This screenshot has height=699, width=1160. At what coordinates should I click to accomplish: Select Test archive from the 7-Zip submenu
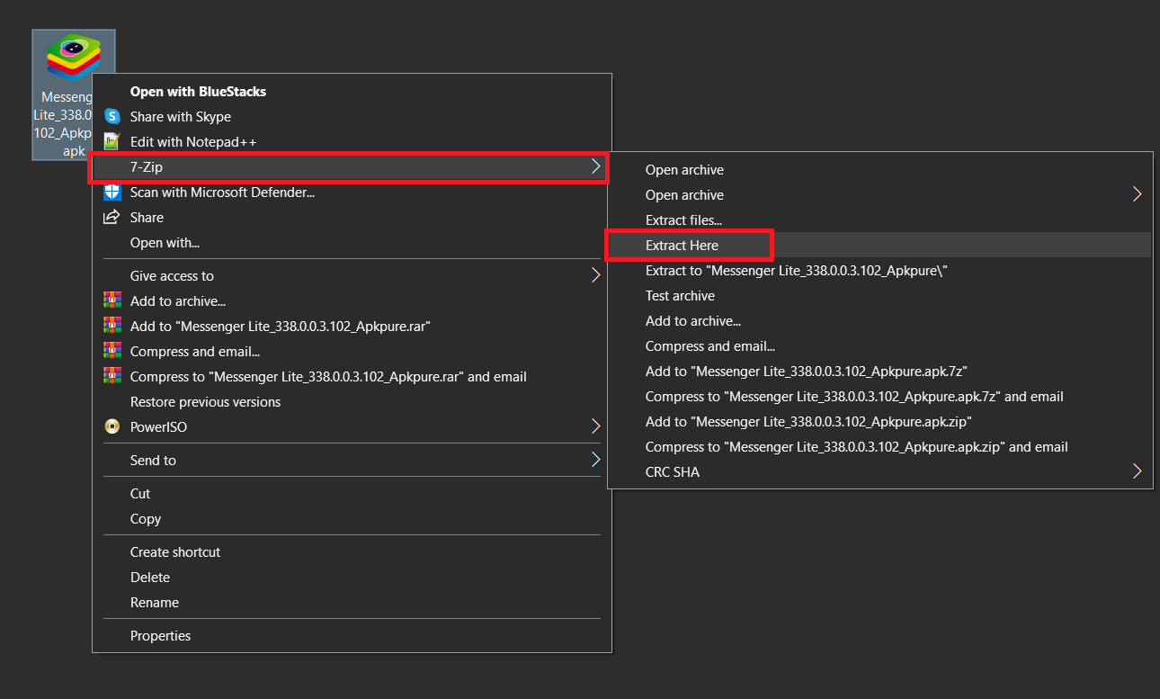tap(680, 295)
